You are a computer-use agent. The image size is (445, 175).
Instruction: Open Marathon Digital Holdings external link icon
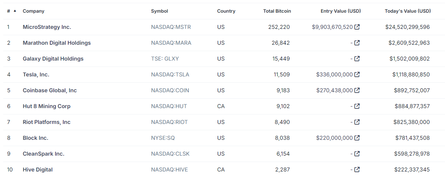(357, 43)
